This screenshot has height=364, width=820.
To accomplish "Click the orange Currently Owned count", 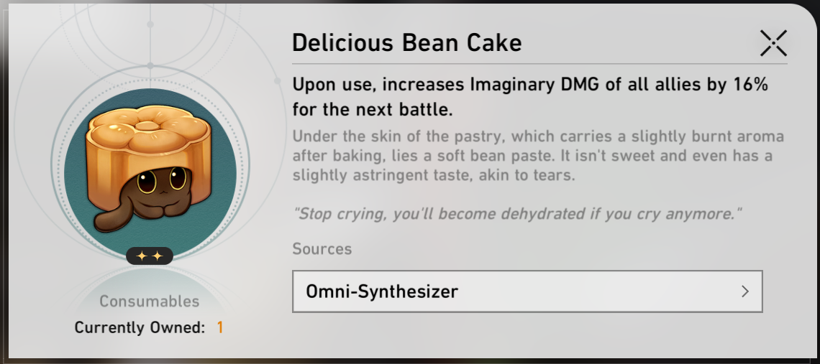I will click(x=220, y=328).
